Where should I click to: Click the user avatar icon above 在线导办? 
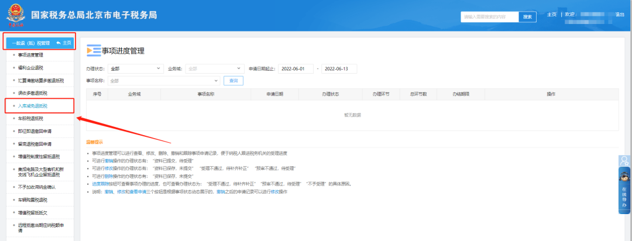coord(624,161)
